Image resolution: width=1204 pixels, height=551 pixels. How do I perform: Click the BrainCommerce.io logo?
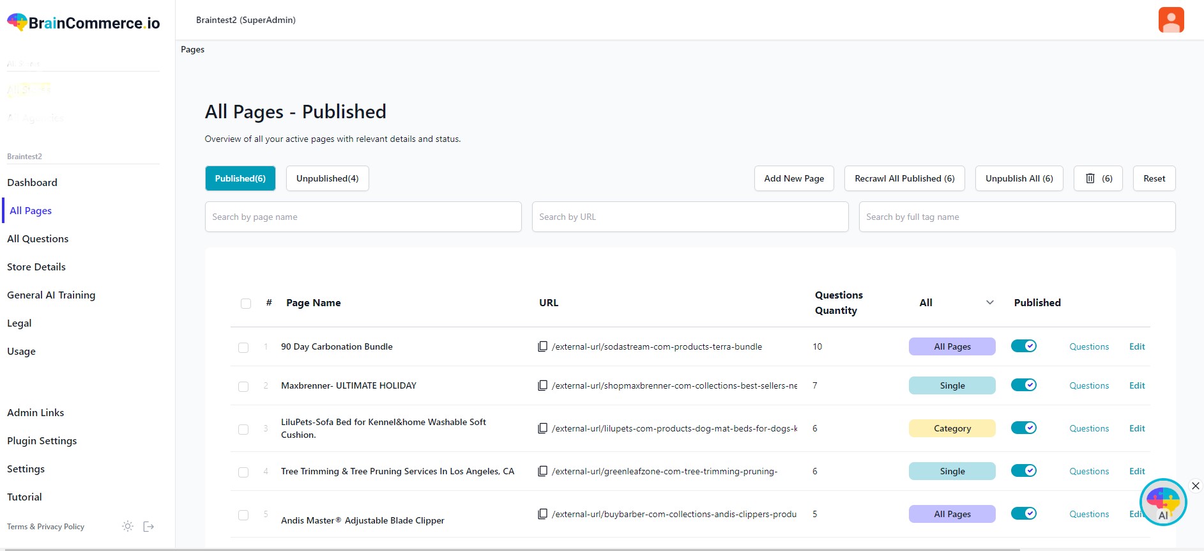click(x=83, y=22)
